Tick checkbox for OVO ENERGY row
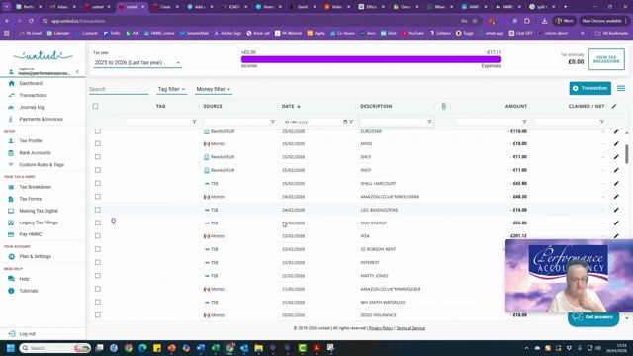The image size is (633, 356). tap(98, 222)
